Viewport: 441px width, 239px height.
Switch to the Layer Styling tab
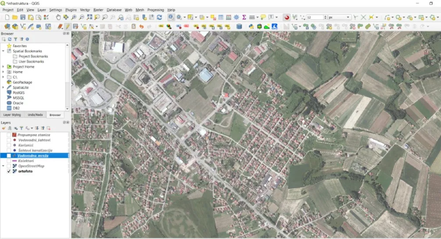[x=12, y=115]
